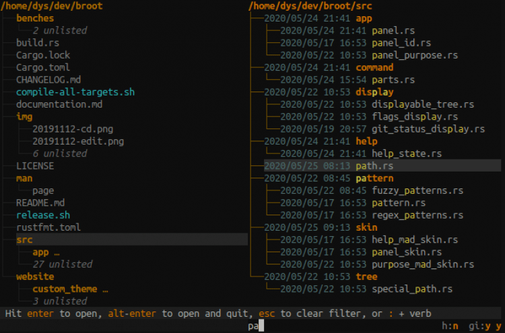Click the '3 unlisted' line under website
The image size is (505, 333).
click(59, 301)
